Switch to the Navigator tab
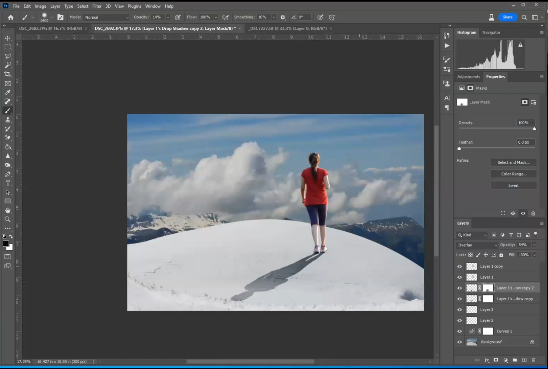Screen dimensions: 548x369 click(x=491, y=32)
